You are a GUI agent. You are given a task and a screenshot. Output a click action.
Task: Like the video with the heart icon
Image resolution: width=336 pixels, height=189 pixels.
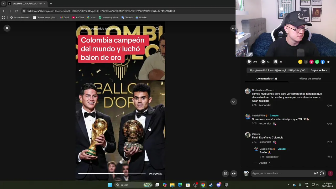click(249, 62)
